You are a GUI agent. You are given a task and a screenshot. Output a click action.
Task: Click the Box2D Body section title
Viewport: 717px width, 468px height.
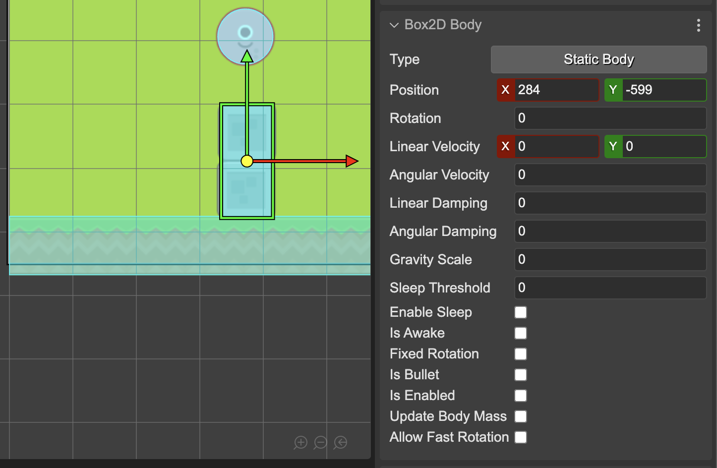(x=443, y=25)
